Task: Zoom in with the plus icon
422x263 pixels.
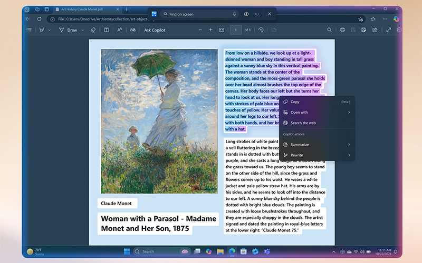Action: point(210,30)
